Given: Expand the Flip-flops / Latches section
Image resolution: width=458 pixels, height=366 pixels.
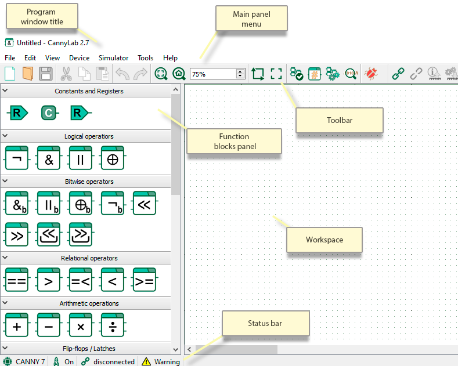Looking at the screenshot, I should 5,348.
